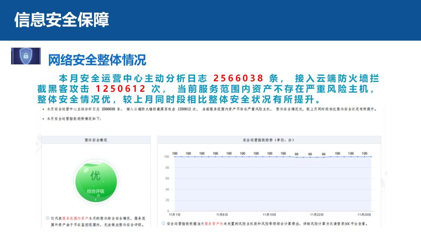This screenshot has width=421, height=236.
Task: Click info icon beside 安全运营指数 footnote
Action: tap(163, 224)
